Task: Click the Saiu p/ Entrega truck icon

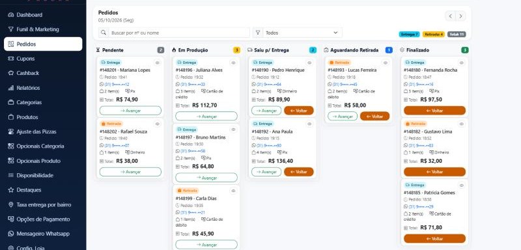Action: coord(250,50)
